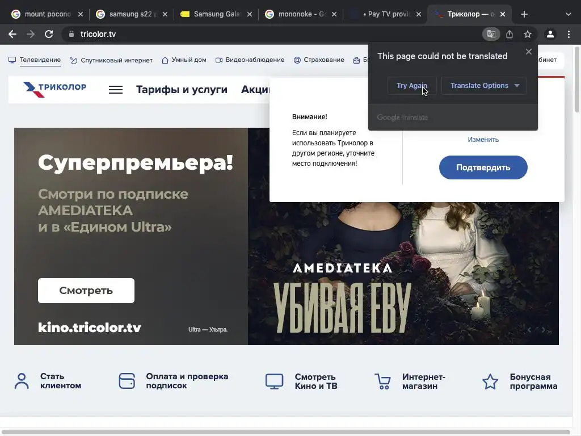Click the Интернет-магазин text
Viewport: 581px width, 436px height.
(423, 381)
